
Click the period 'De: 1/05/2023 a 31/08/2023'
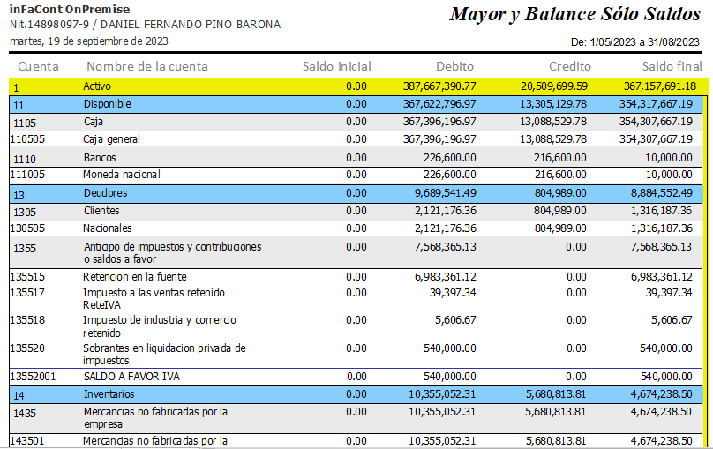pyautogui.click(x=634, y=42)
